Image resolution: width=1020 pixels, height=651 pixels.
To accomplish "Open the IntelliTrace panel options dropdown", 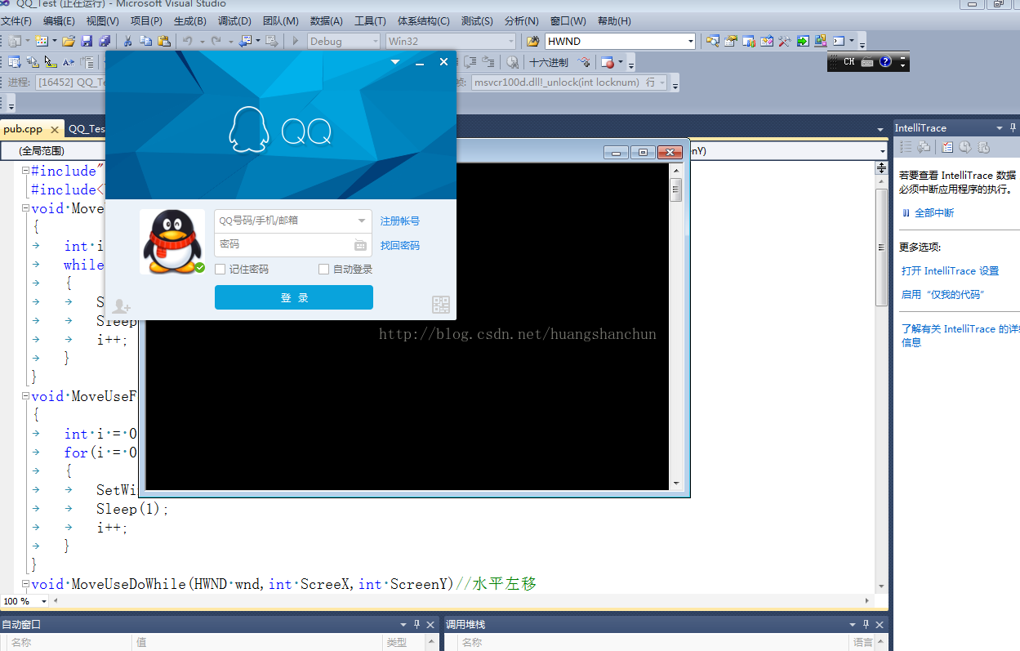I will pyautogui.click(x=1000, y=128).
